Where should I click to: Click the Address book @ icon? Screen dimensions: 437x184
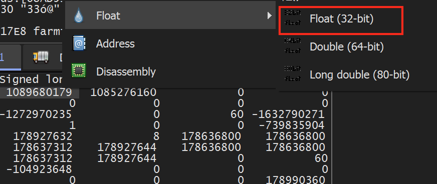[79, 43]
